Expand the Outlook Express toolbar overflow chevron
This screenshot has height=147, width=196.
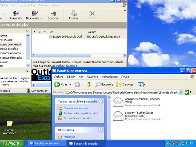(125, 10)
